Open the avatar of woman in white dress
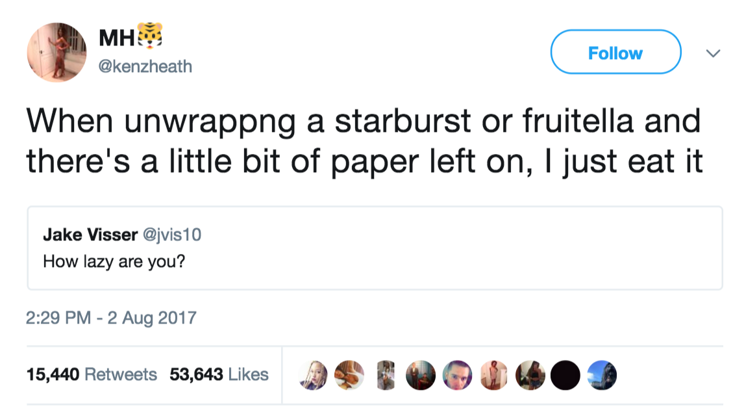 493,374
